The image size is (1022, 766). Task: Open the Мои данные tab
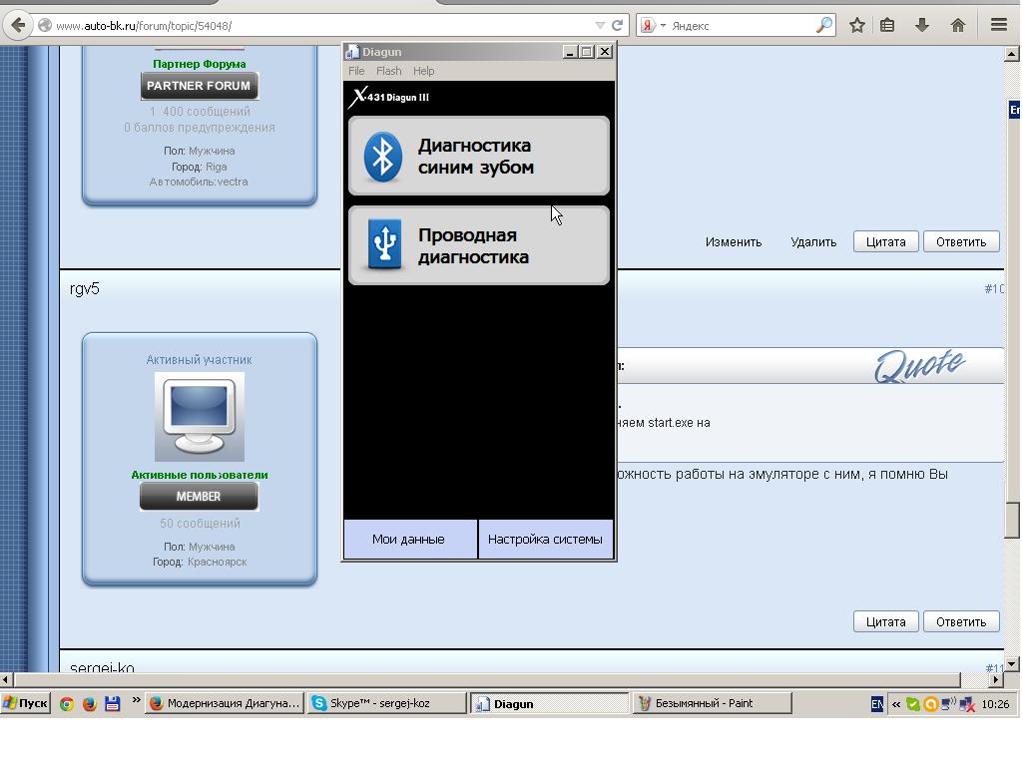[410, 540]
